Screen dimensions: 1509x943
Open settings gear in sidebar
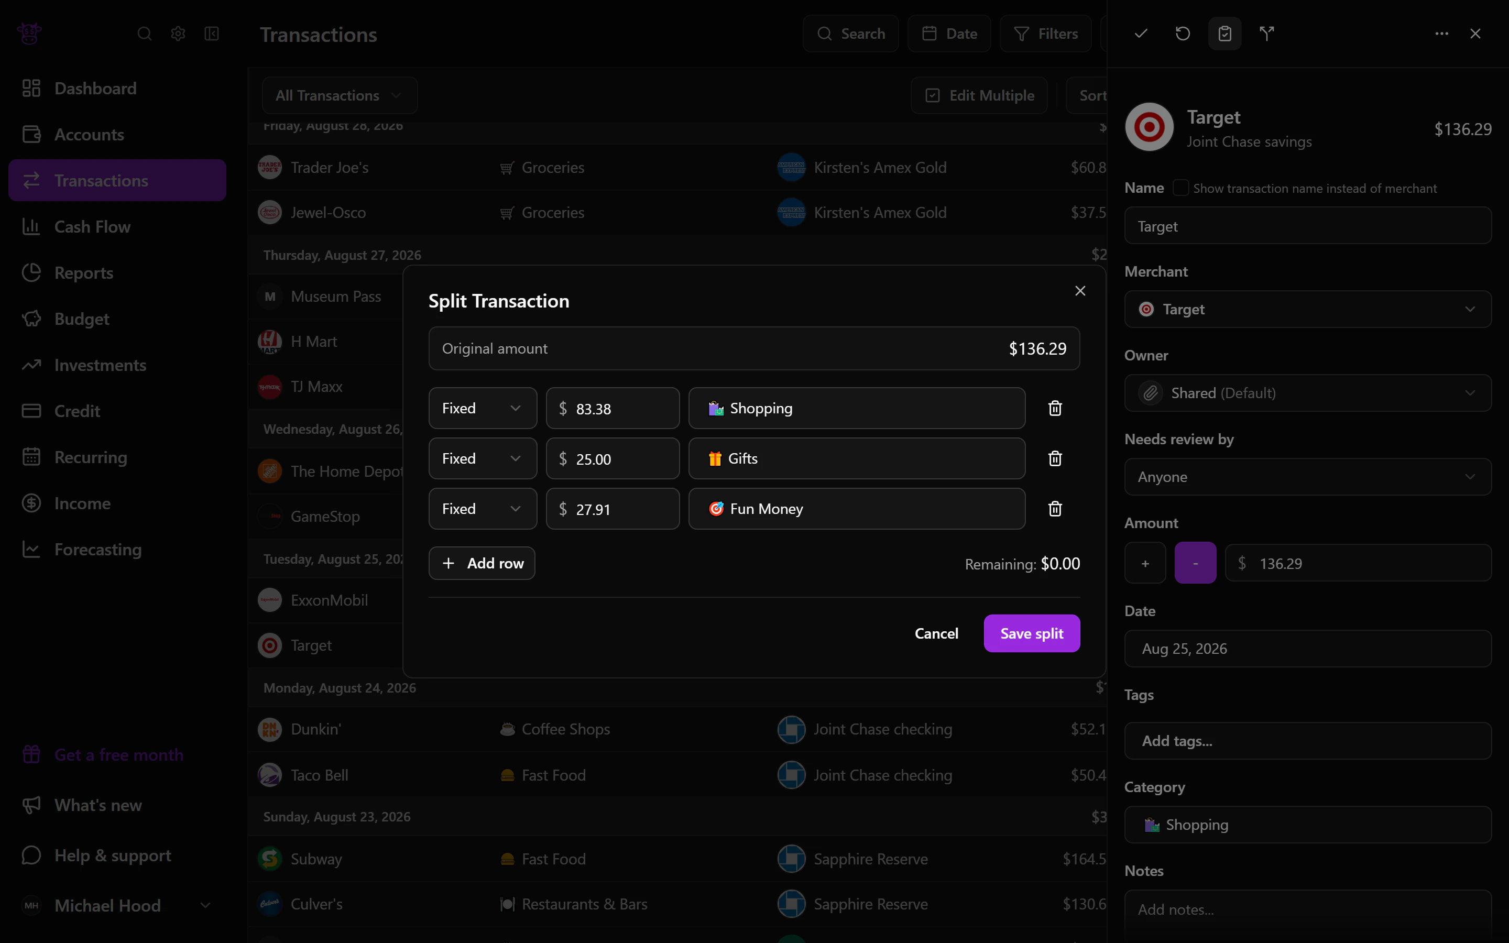(x=178, y=34)
